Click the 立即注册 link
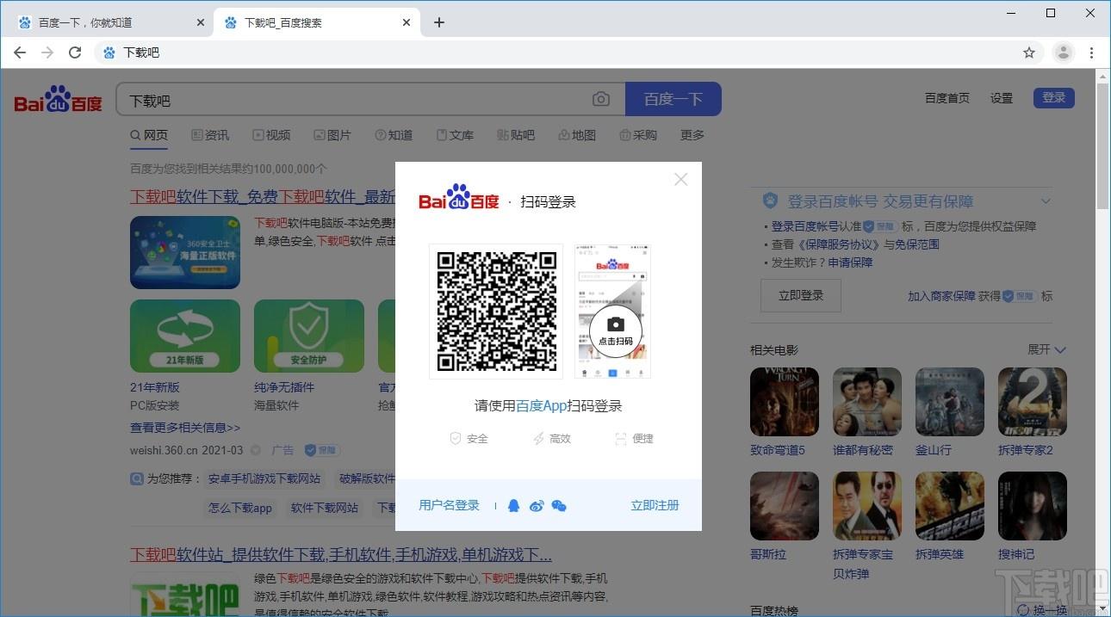 point(655,505)
